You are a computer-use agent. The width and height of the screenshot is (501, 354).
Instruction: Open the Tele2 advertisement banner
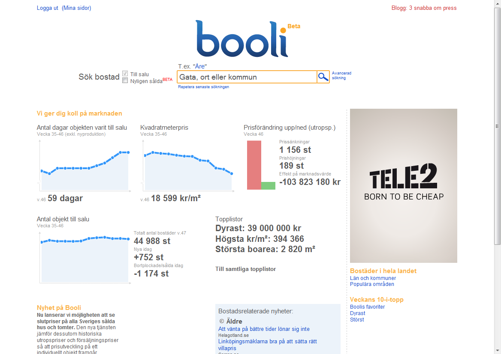[403, 186]
